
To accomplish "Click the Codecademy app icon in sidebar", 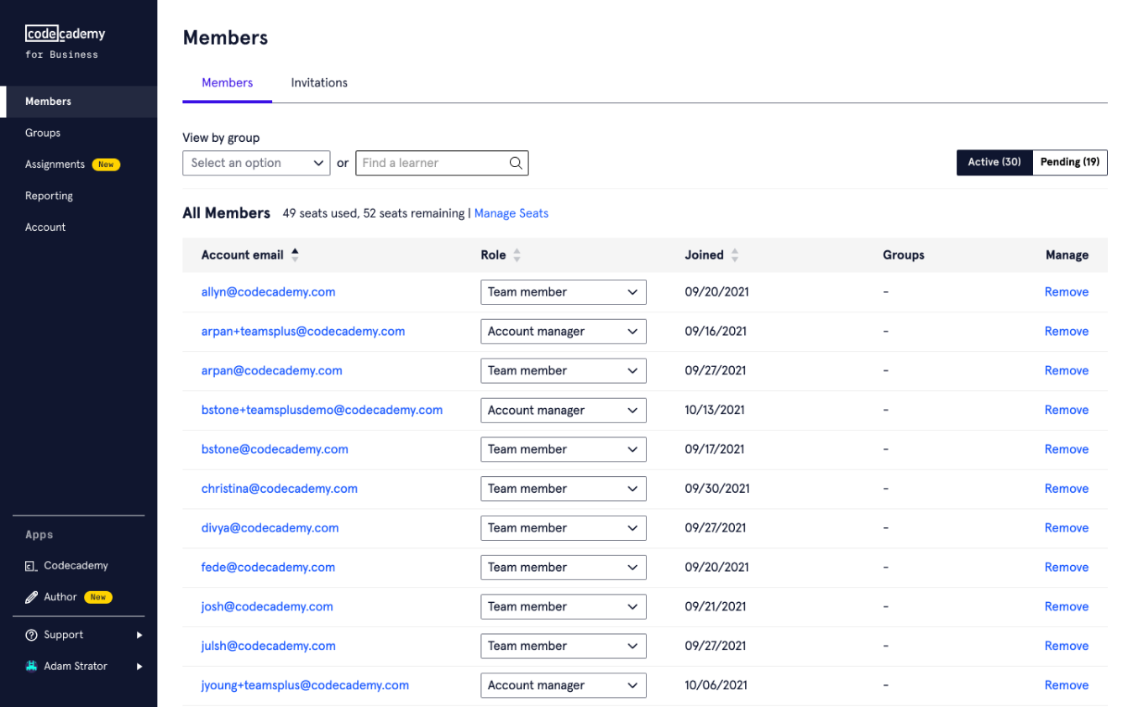I will 31,566.
